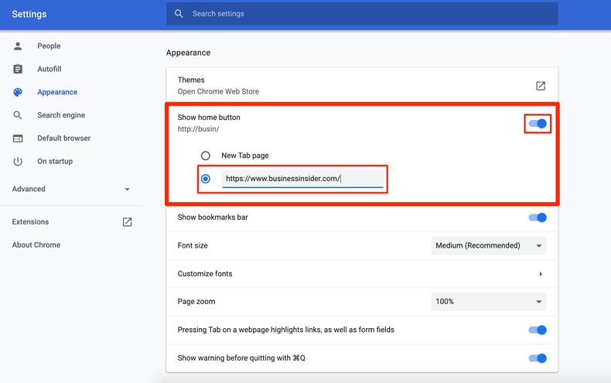The height and width of the screenshot is (383, 611).
Task: Open Extensions external link icon
Action: 127,222
